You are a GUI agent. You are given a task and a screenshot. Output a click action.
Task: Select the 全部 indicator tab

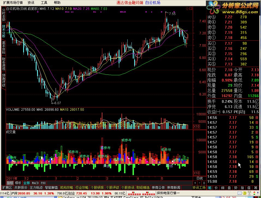pos(26,183)
